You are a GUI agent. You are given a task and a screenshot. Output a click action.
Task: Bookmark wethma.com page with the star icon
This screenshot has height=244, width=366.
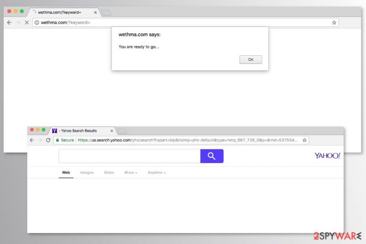tap(334, 22)
